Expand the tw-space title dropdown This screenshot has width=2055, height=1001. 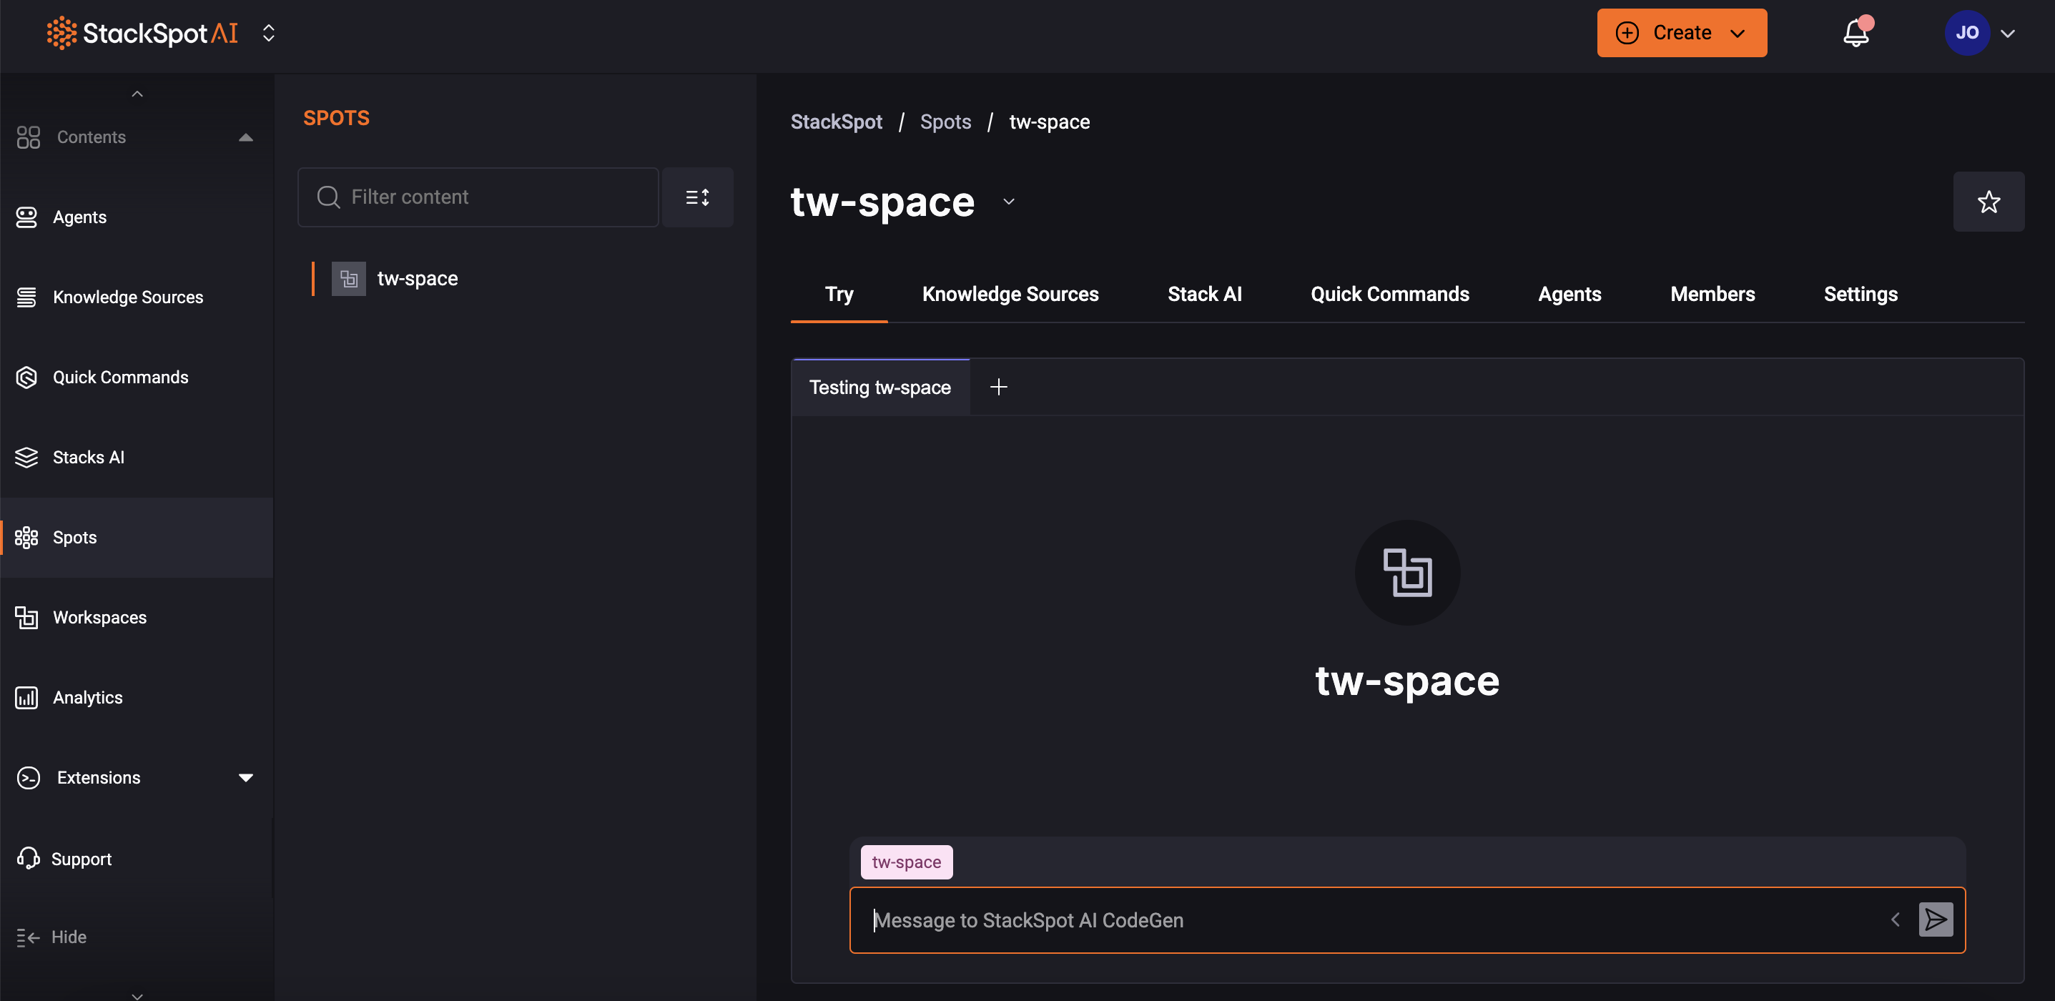coord(1007,201)
